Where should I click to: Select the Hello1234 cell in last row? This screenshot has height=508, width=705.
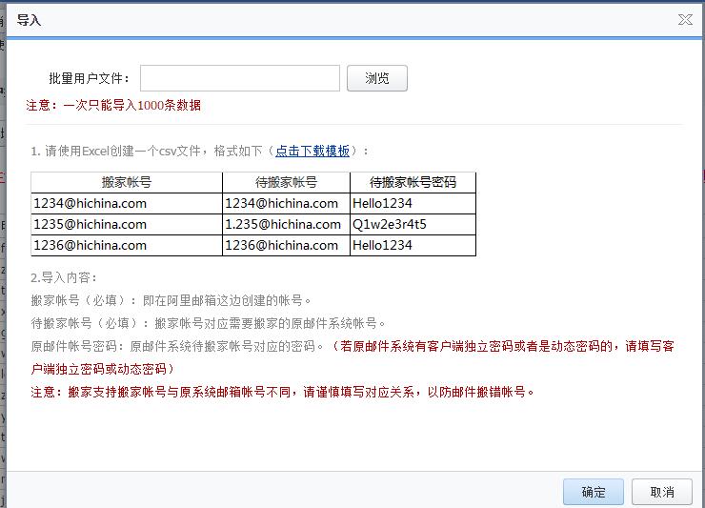[x=382, y=245]
